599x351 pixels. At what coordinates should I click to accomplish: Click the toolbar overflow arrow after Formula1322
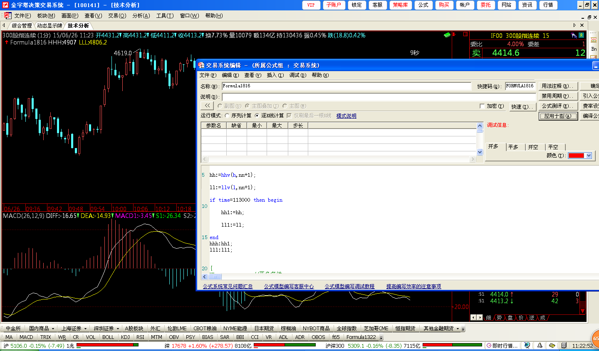click(x=381, y=337)
